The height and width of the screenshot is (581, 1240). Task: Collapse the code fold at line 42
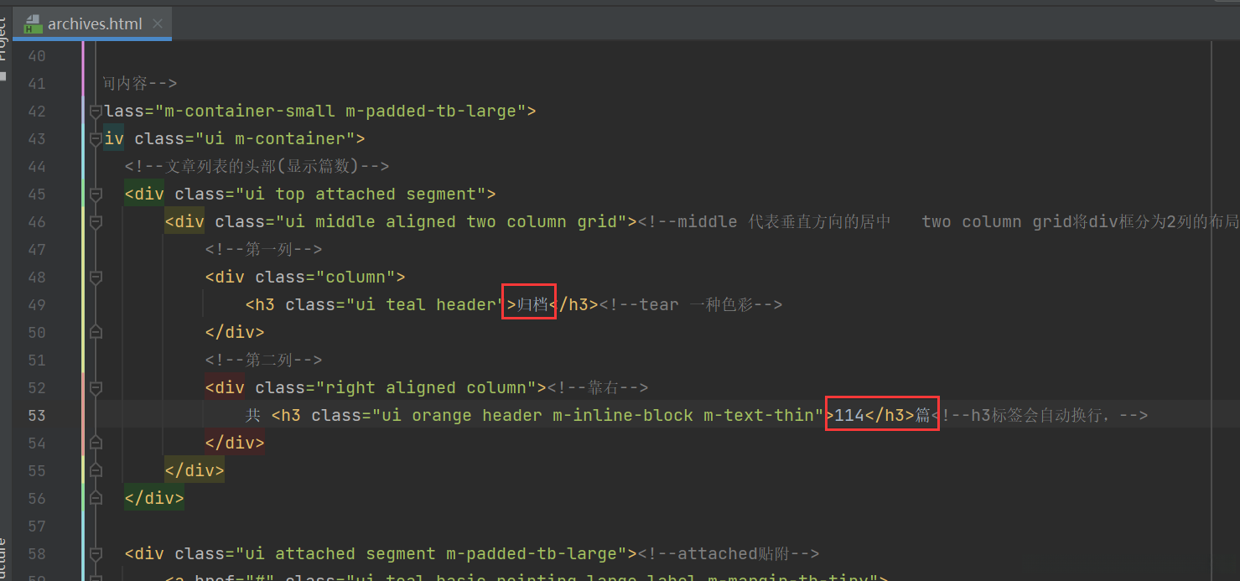(95, 111)
